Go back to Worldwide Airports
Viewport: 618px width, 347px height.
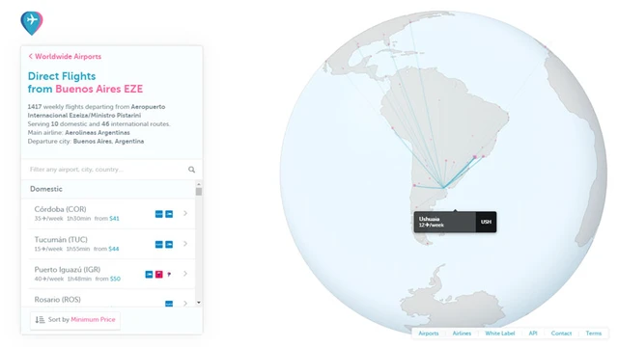tap(65, 56)
